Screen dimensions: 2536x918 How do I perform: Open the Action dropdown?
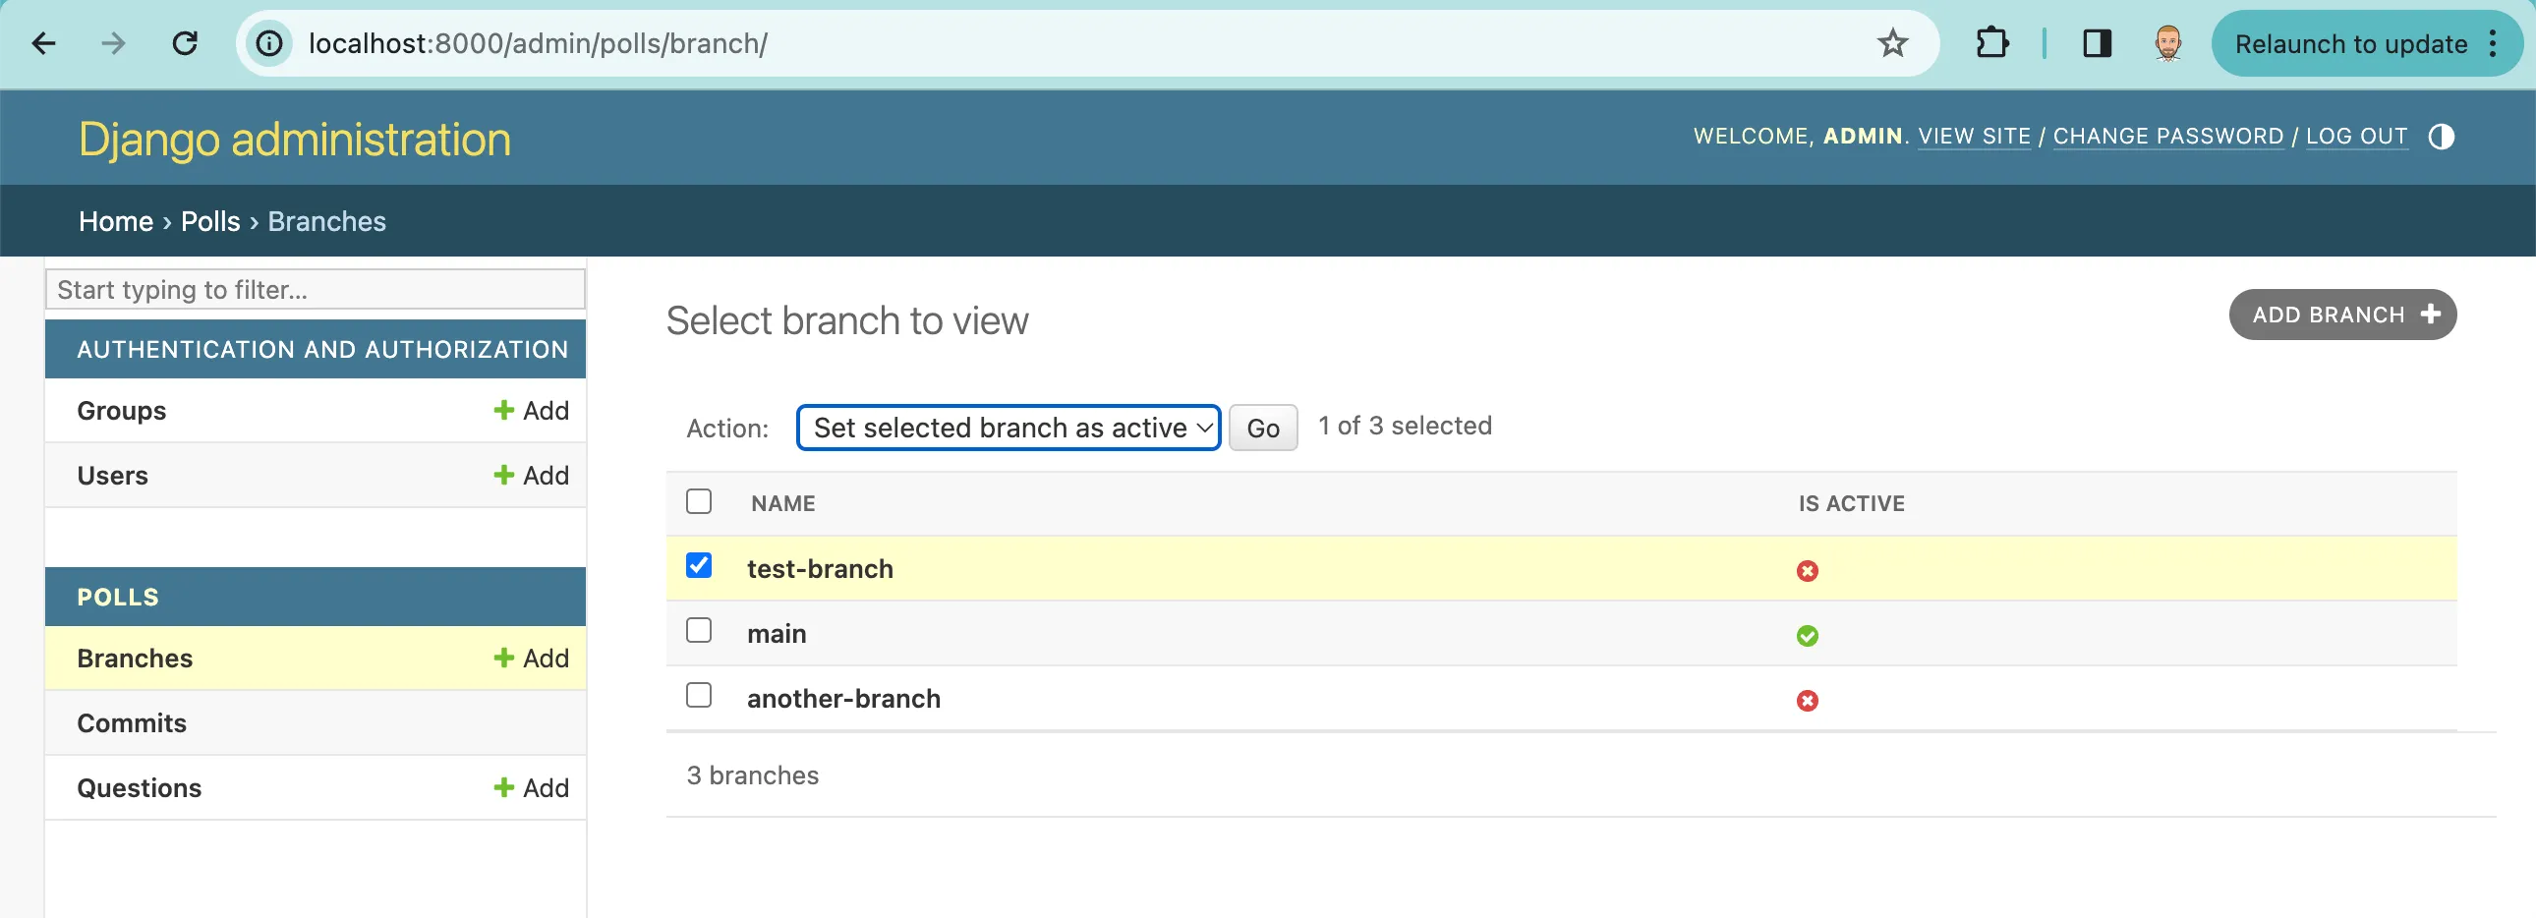[x=1008, y=427]
